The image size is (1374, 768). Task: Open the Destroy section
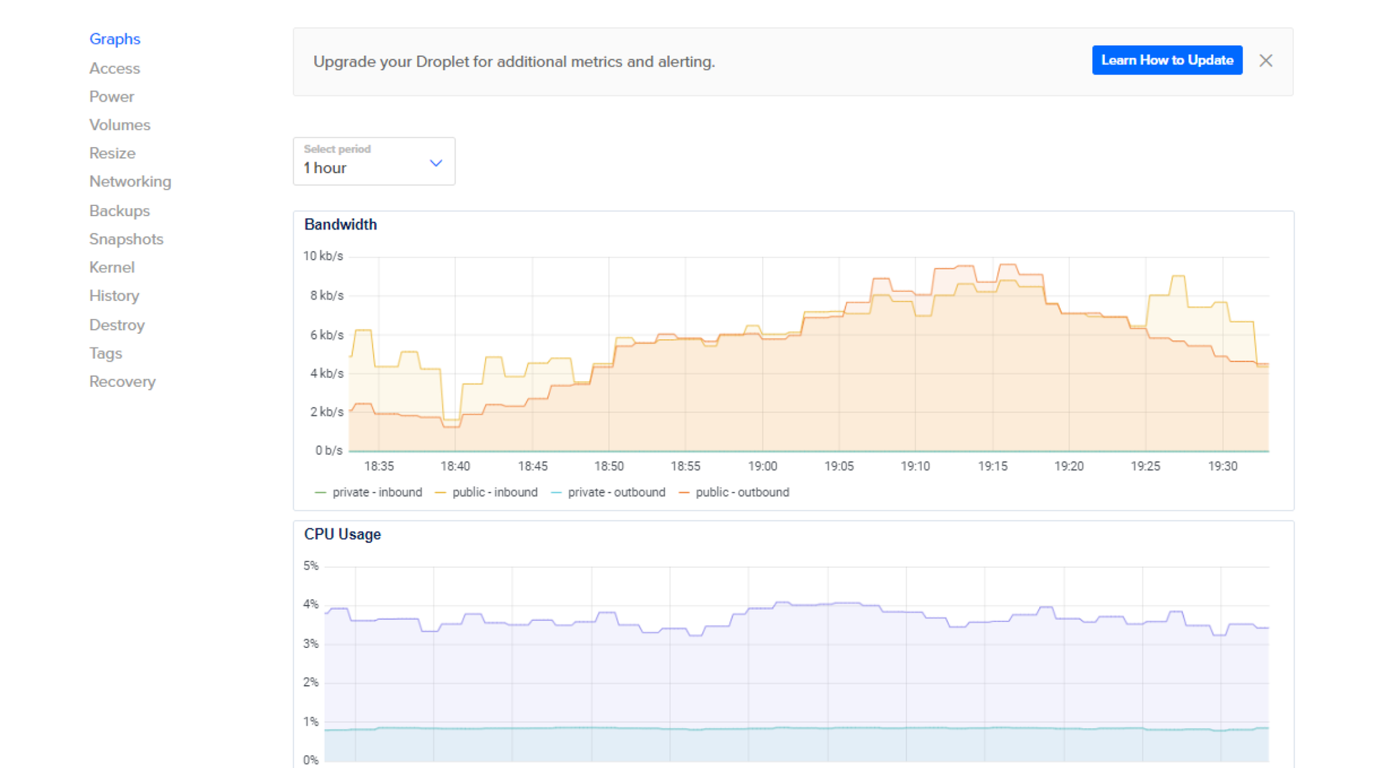point(117,325)
